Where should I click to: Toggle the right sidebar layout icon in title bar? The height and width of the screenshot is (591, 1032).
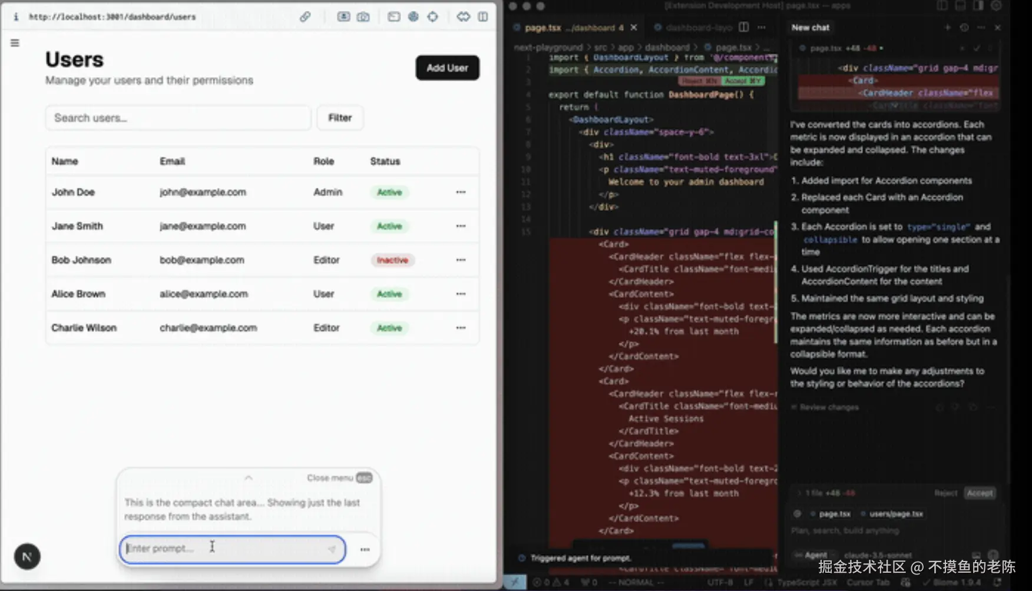tap(978, 5)
